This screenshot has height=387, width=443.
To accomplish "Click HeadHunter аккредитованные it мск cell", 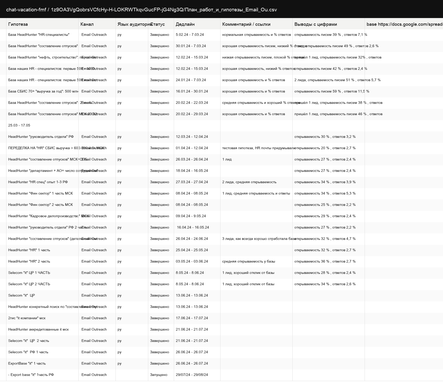I will click(x=38, y=329).
